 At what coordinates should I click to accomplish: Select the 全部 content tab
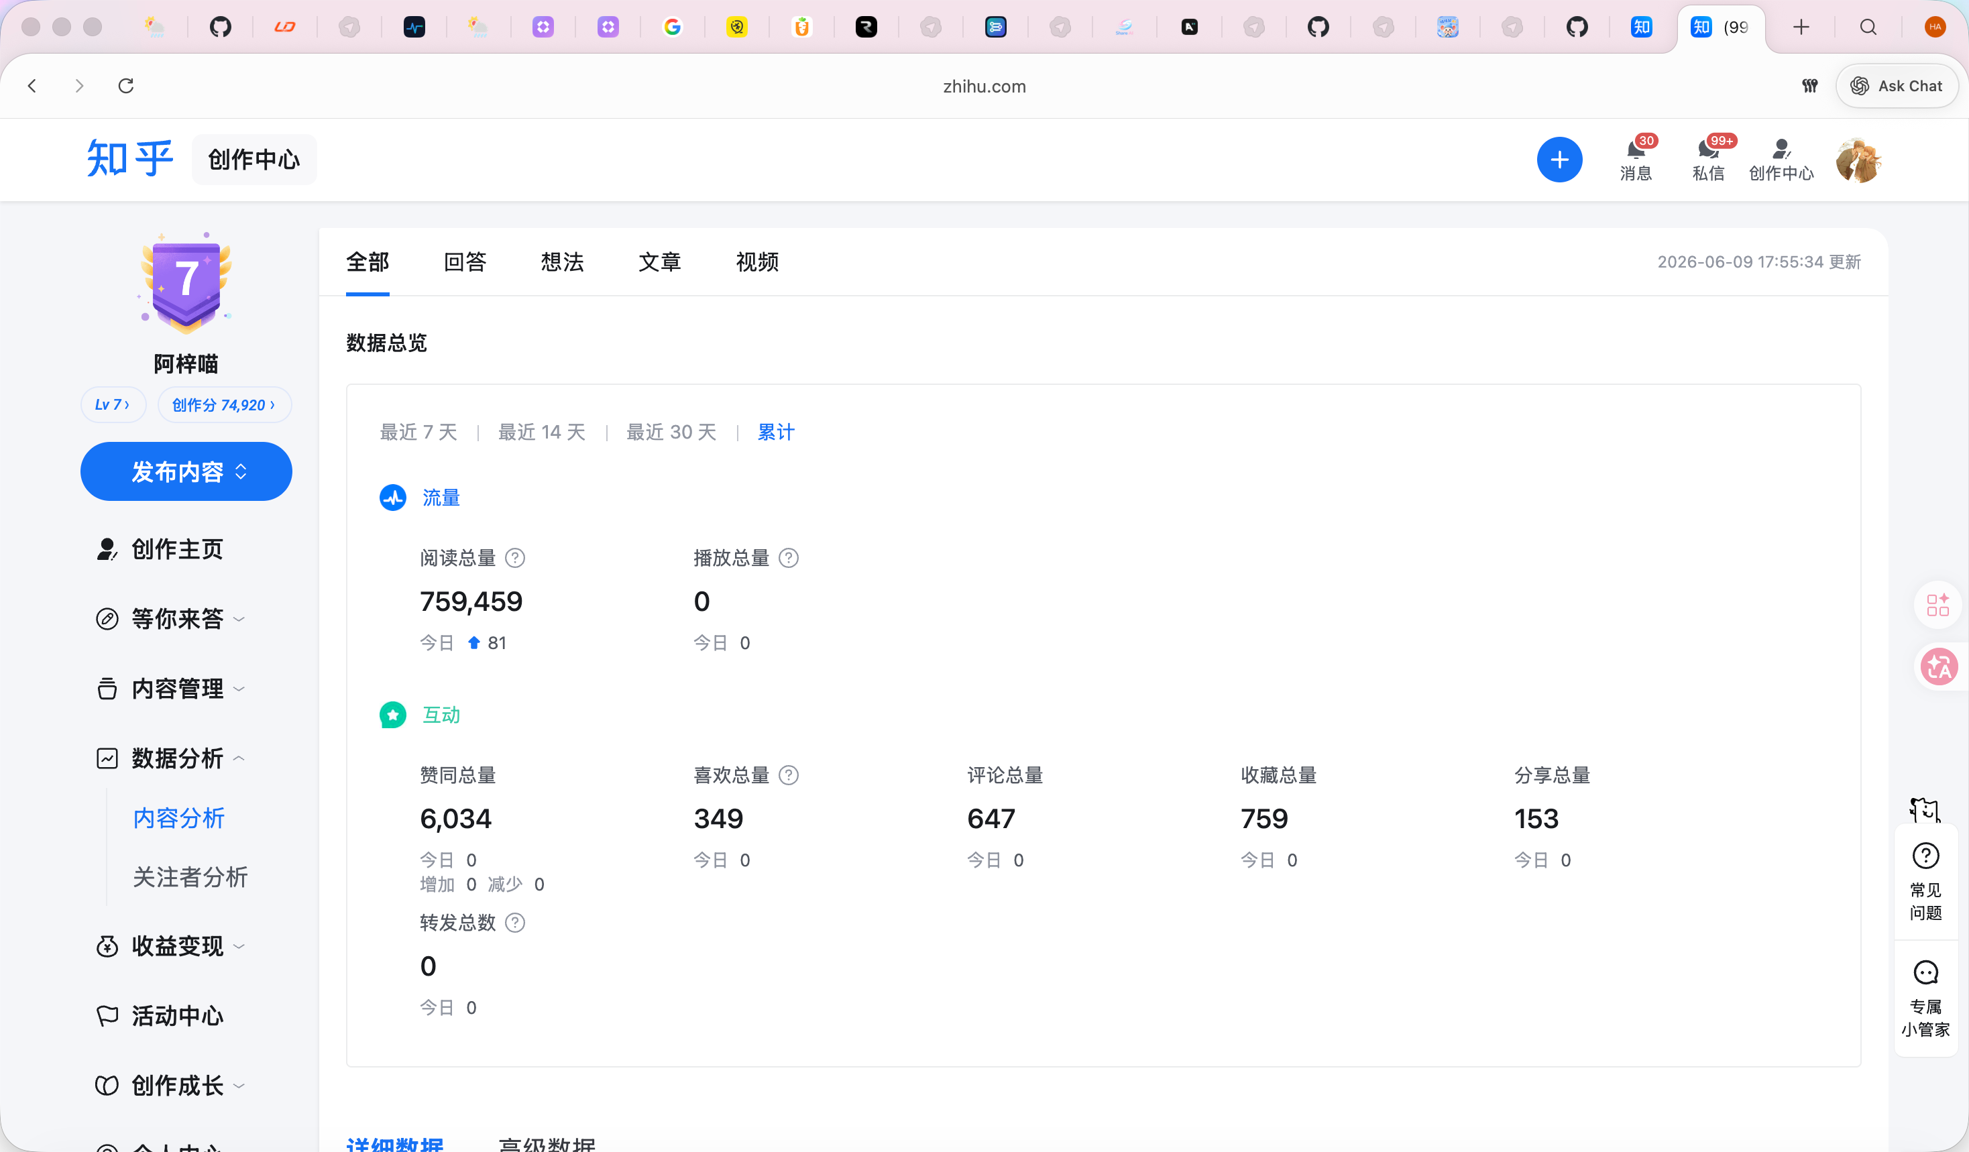(x=368, y=262)
